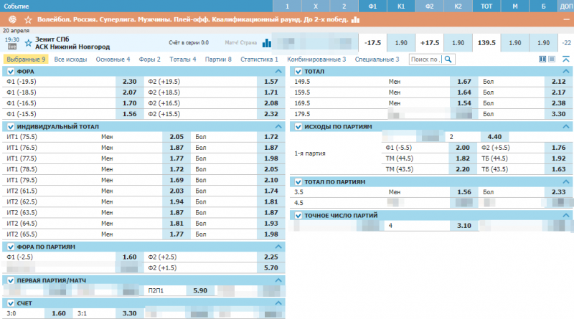
Task: Click the market search input field
Action: (x=424, y=59)
